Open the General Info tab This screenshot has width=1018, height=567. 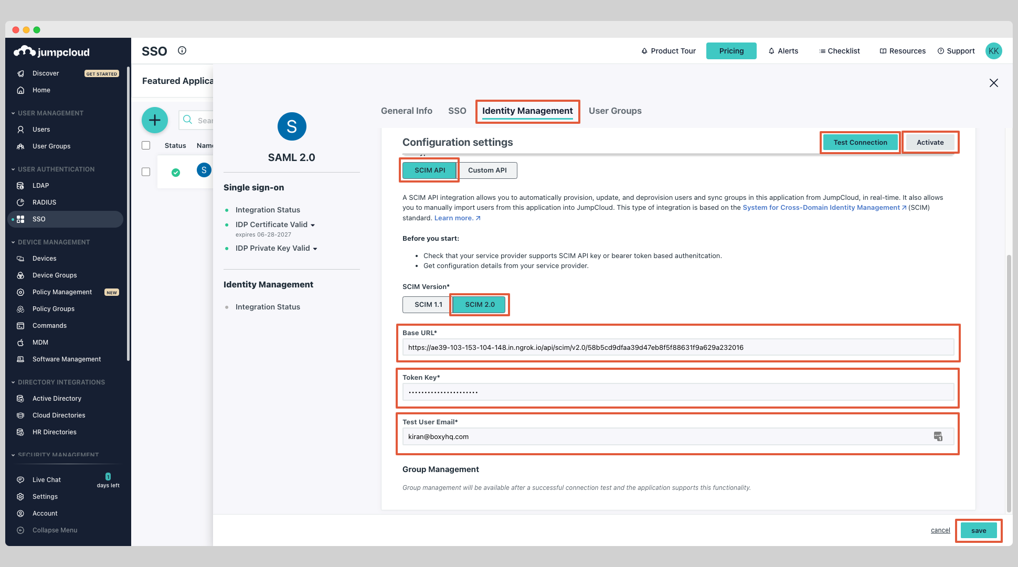pos(406,111)
